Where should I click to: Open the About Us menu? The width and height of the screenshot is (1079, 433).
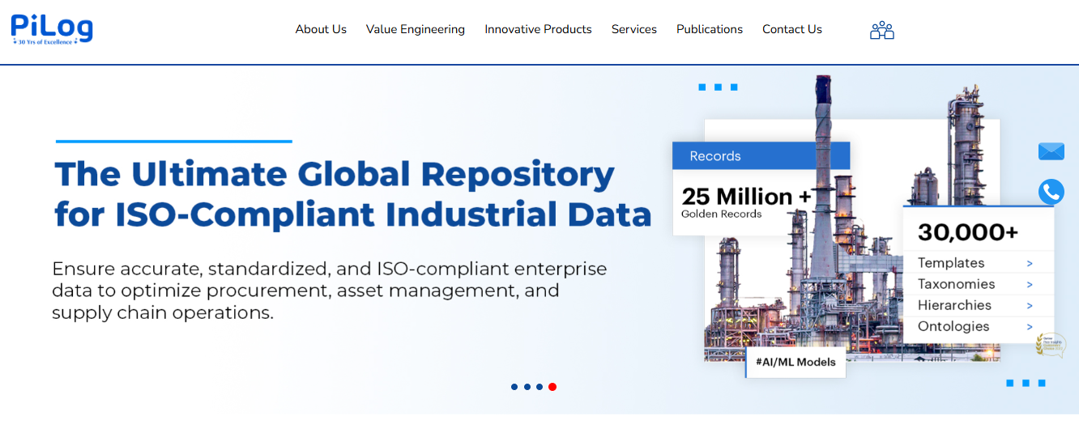[321, 29]
